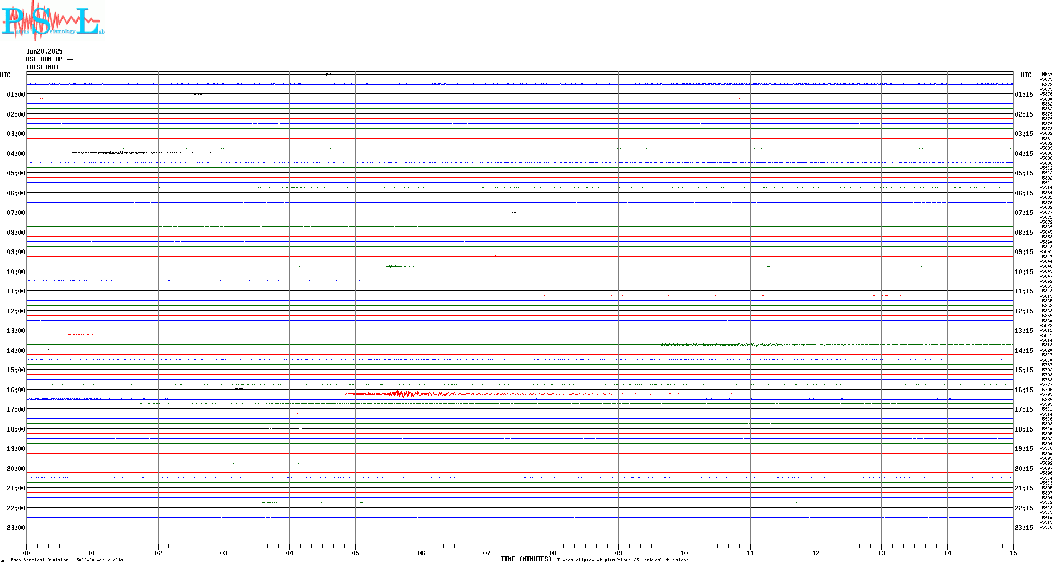Click the 07:15 time label
The image size is (1055, 567).
1024,213
